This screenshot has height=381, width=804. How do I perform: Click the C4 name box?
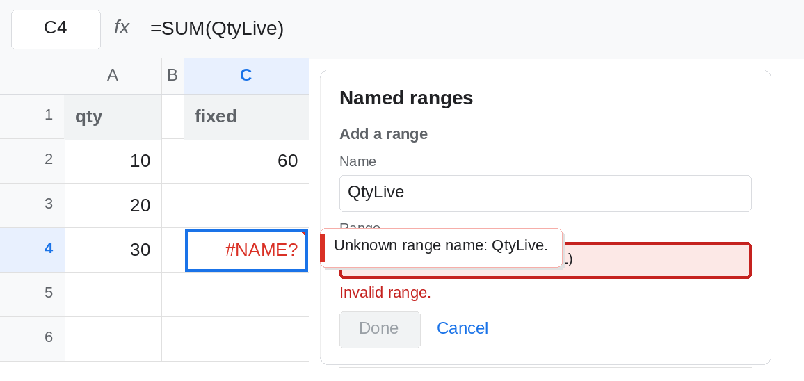[x=56, y=29]
